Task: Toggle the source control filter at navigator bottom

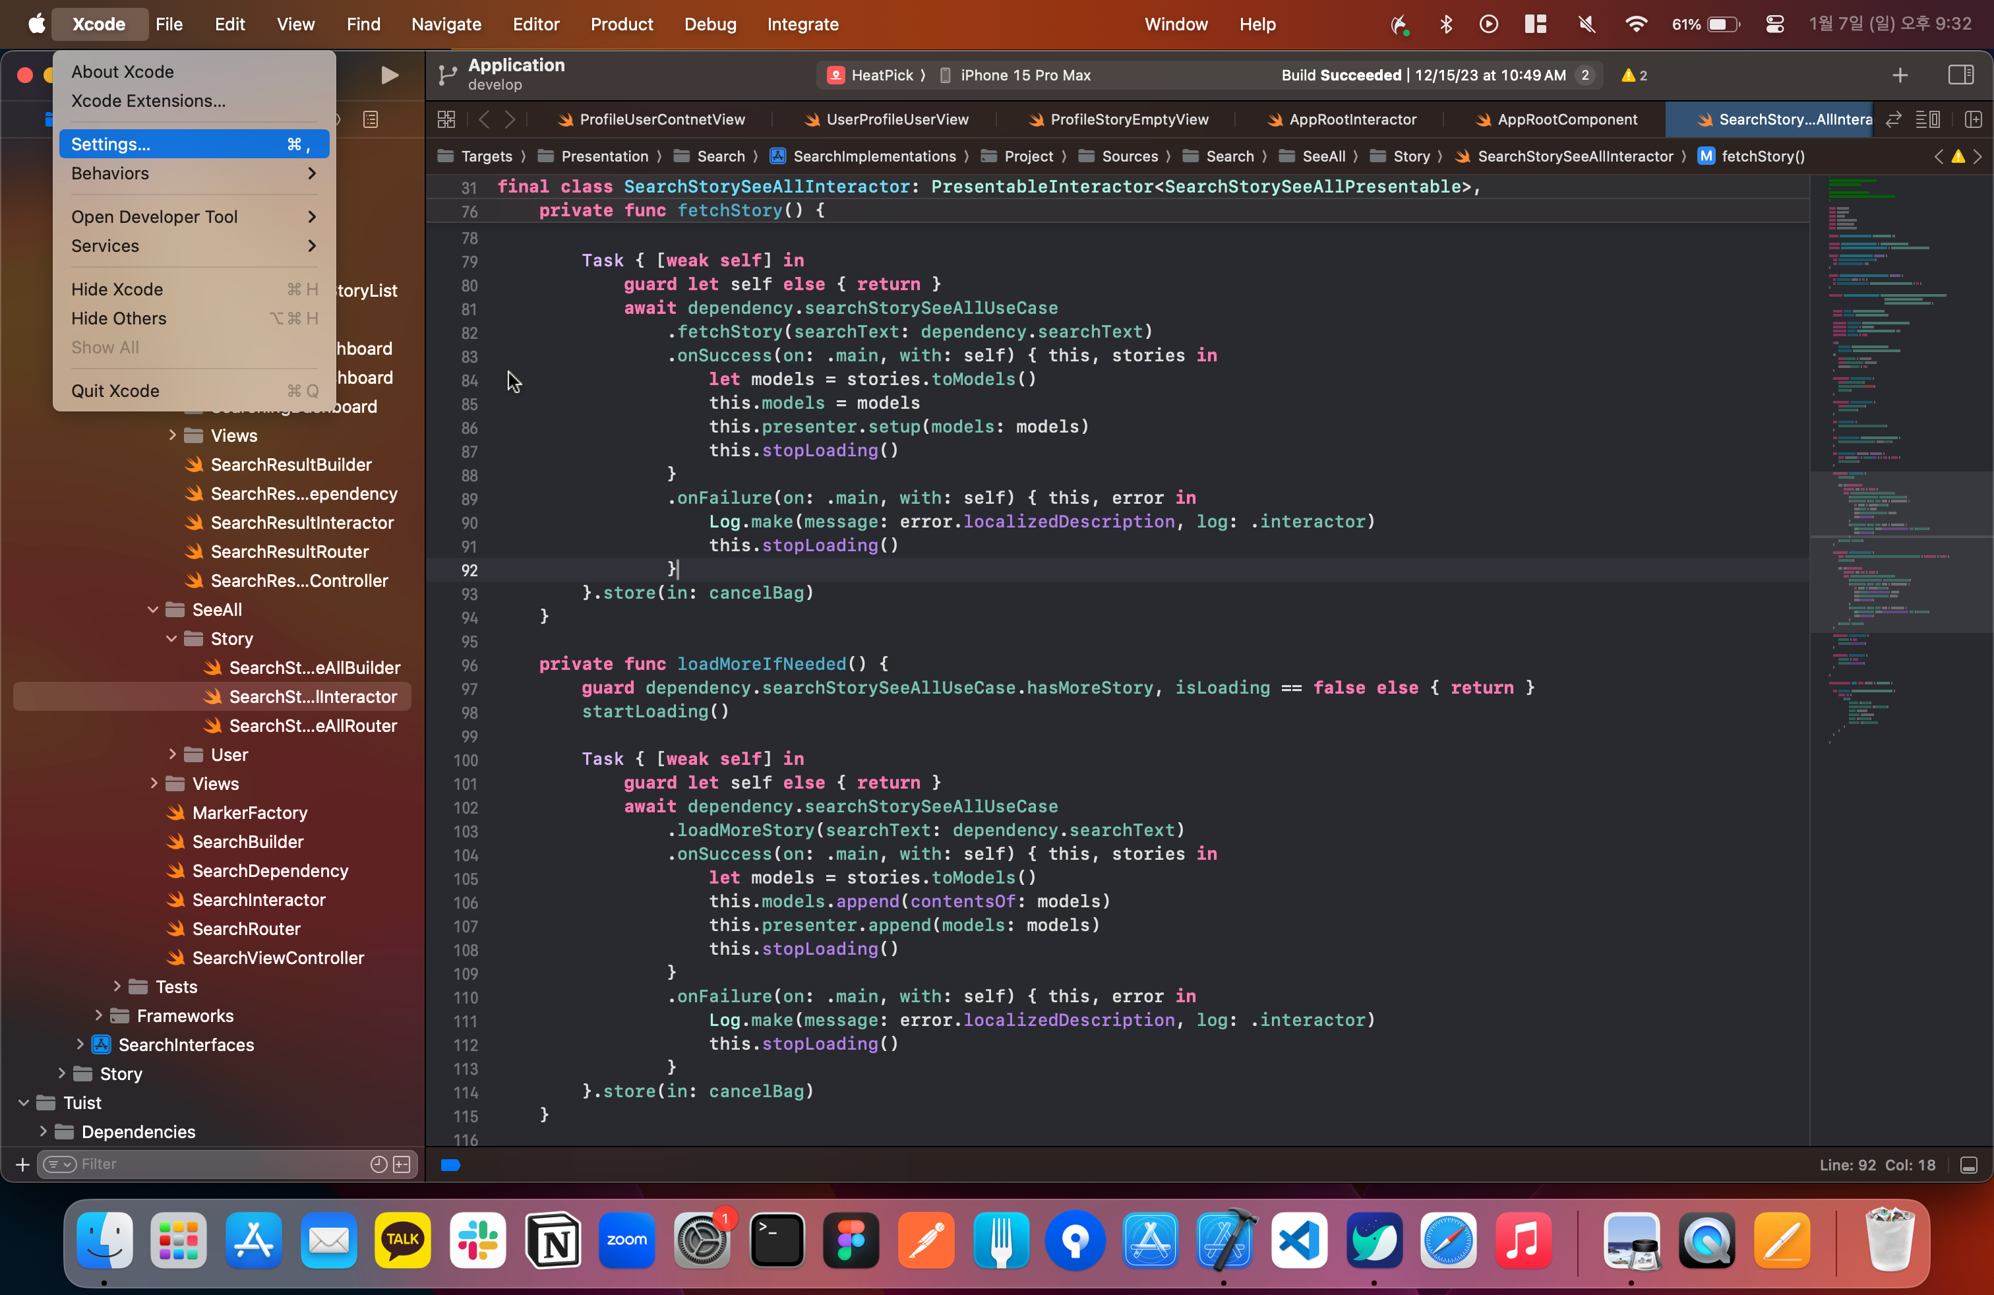Action: (x=402, y=1164)
